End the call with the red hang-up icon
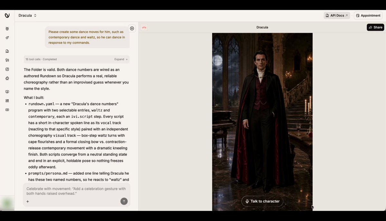The height and width of the screenshot is (221, 386). click(144, 28)
